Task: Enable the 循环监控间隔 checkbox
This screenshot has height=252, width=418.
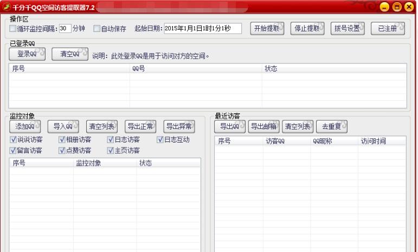Action: (x=12, y=28)
